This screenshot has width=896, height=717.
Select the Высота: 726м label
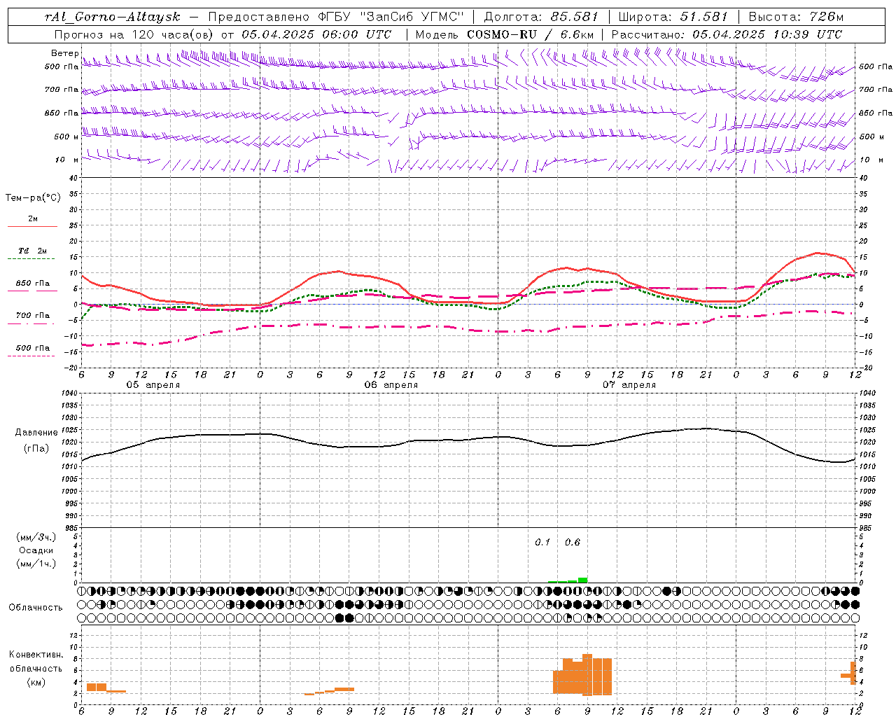[x=796, y=17]
